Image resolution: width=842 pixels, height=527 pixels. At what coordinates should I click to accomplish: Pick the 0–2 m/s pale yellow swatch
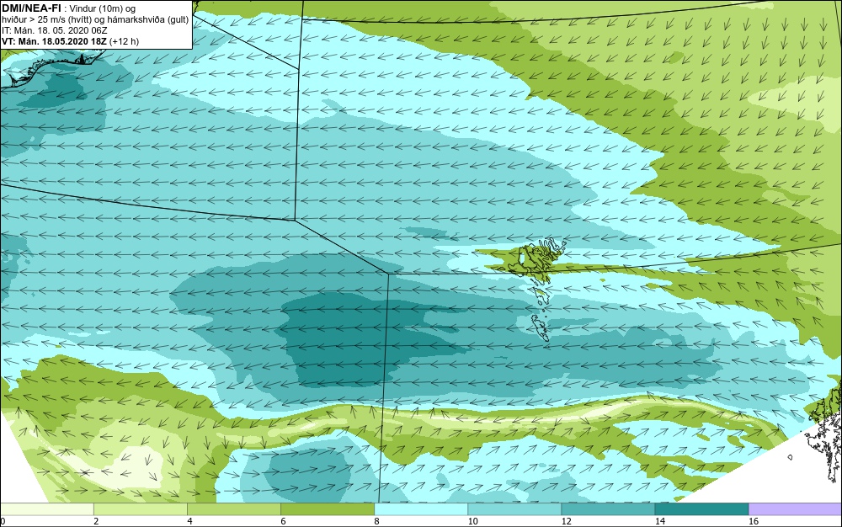pos(47,508)
